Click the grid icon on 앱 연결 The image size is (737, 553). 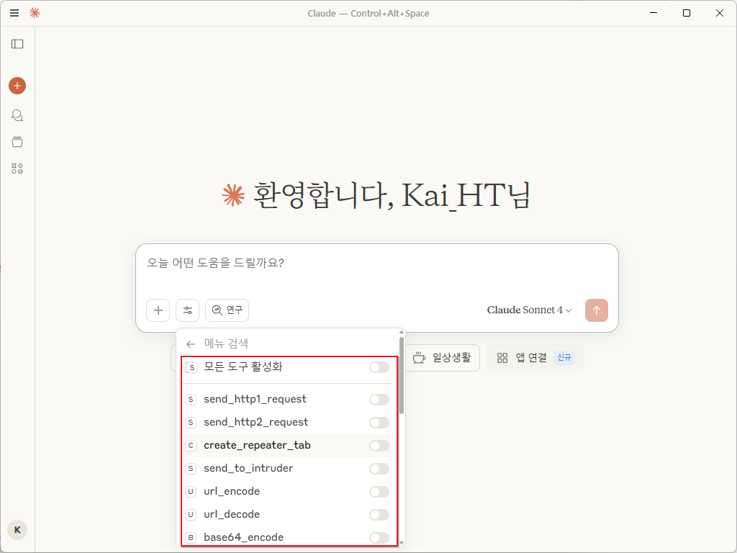[502, 359]
